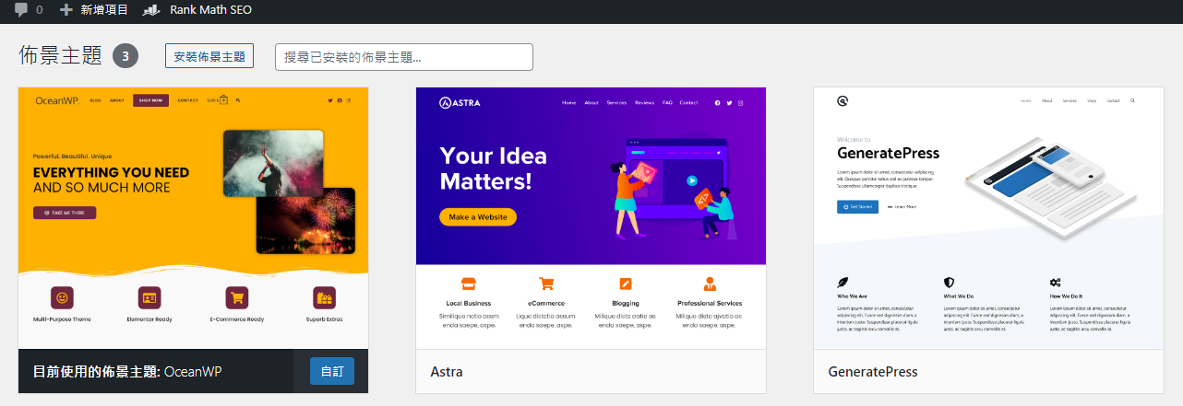
Task: Click SHOP NOW in OceanWP preview
Action: click(x=150, y=99)
